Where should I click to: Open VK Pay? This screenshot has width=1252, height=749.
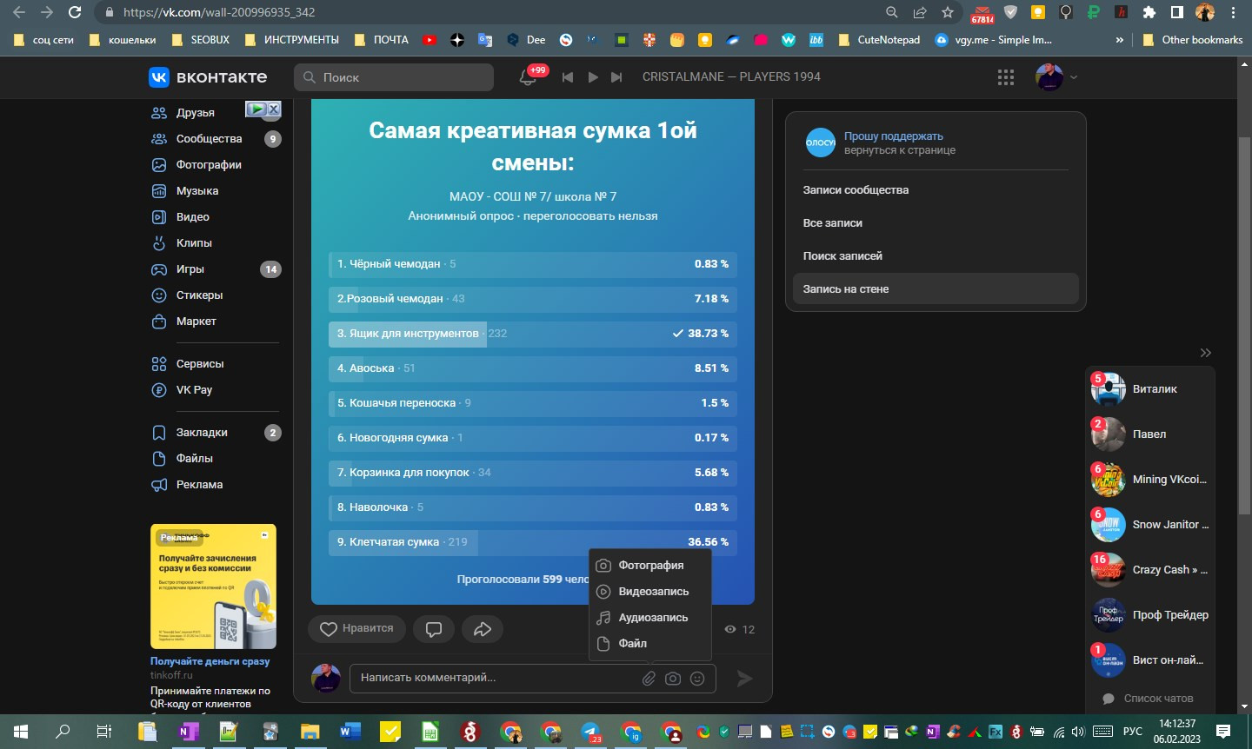194,390
